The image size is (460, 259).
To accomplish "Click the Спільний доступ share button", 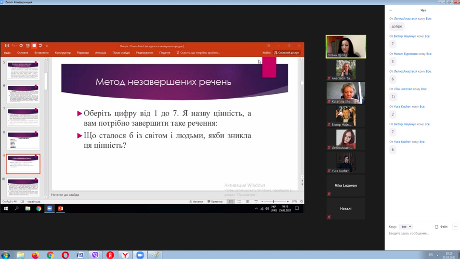I will (287, 52).
